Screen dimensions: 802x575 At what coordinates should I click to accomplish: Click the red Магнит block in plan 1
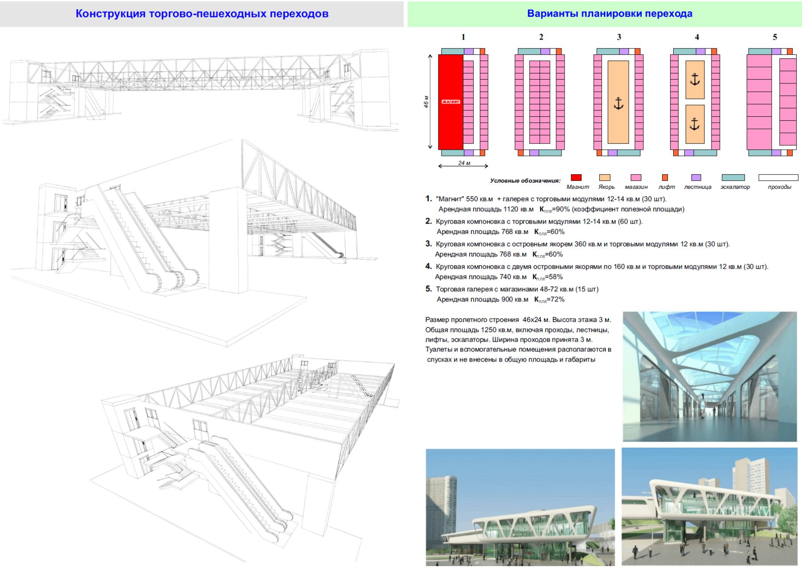pos(451,102)
